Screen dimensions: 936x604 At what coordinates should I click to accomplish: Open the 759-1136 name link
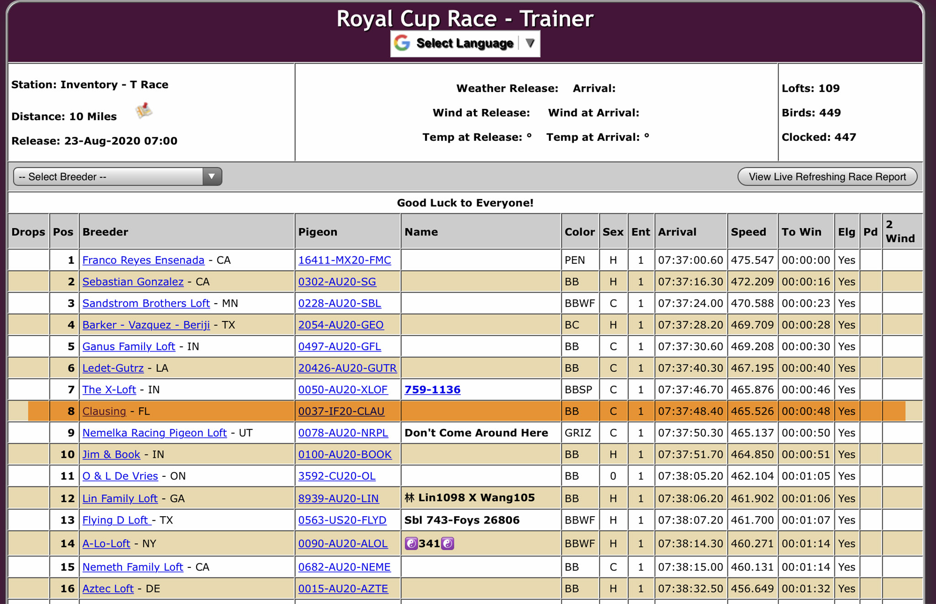(432, 390)
